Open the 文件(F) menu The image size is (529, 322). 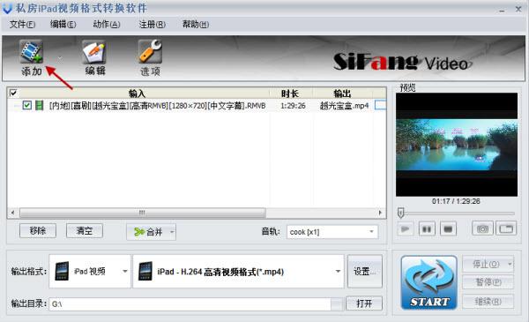click(x=22, y=25)
